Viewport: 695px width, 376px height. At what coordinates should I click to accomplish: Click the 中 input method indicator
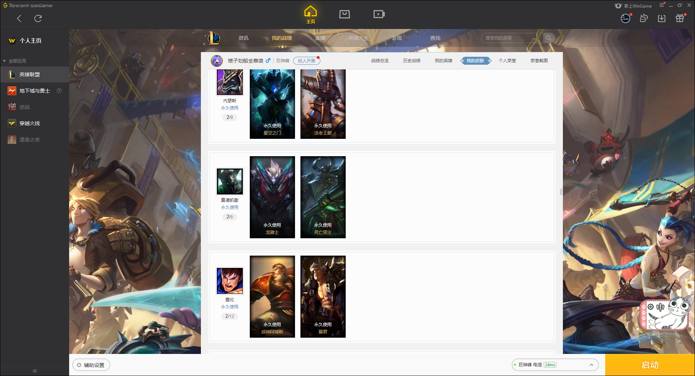[x=660, y=307]
